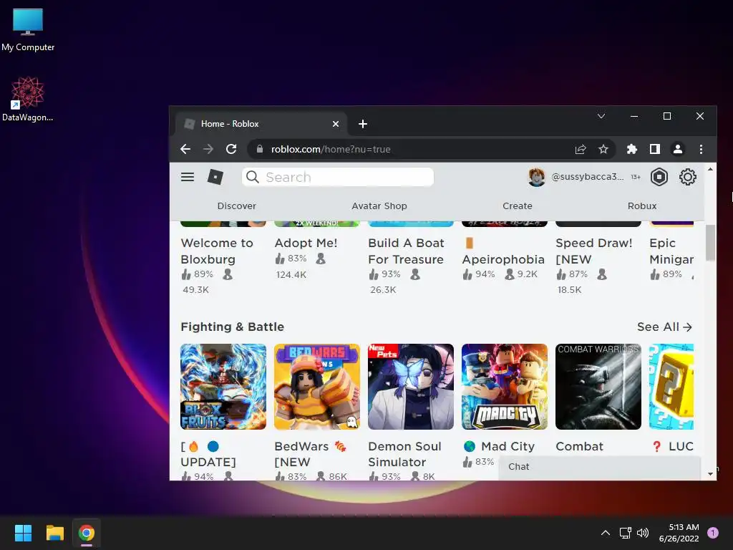Open the Speed Draw! game link
Image resolution: width=733 pixels, height=550 pixels.
pos(593,251)
